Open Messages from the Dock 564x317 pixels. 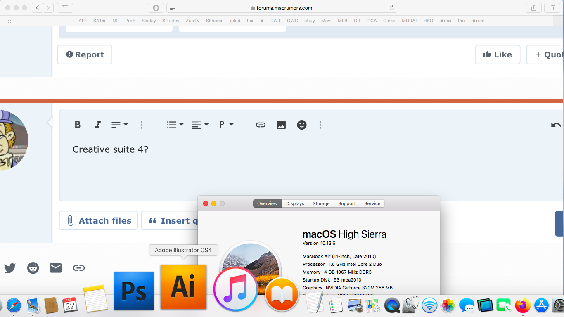point(467,306)
